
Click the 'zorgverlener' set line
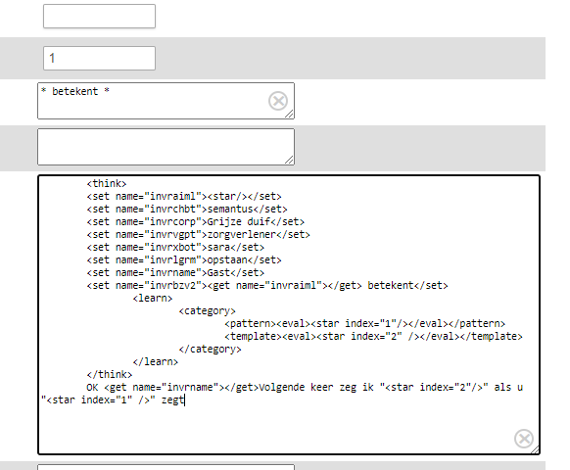pos(198,234)
